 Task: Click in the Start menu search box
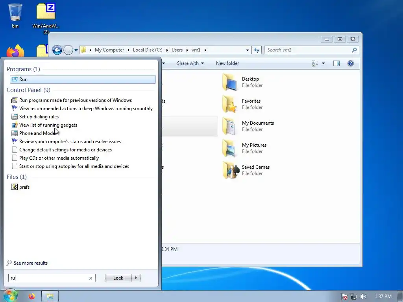click(x=48, y=278)
